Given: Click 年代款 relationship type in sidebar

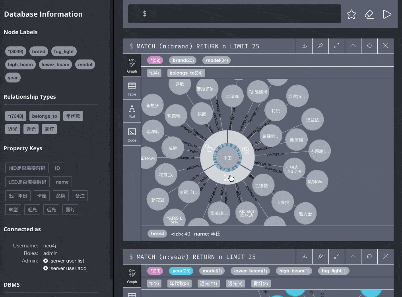Looking at the screenshot, I should 73,116.
